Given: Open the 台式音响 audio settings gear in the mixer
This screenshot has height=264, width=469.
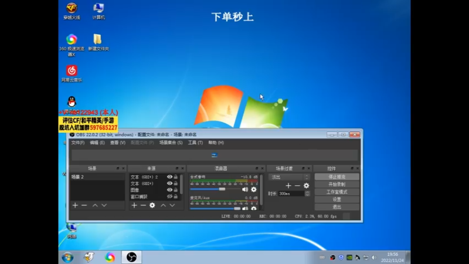Looking at the screenshot, I should (x=254, y=189).
